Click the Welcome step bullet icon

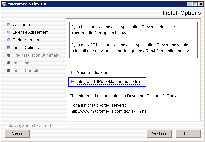[9, 24]
